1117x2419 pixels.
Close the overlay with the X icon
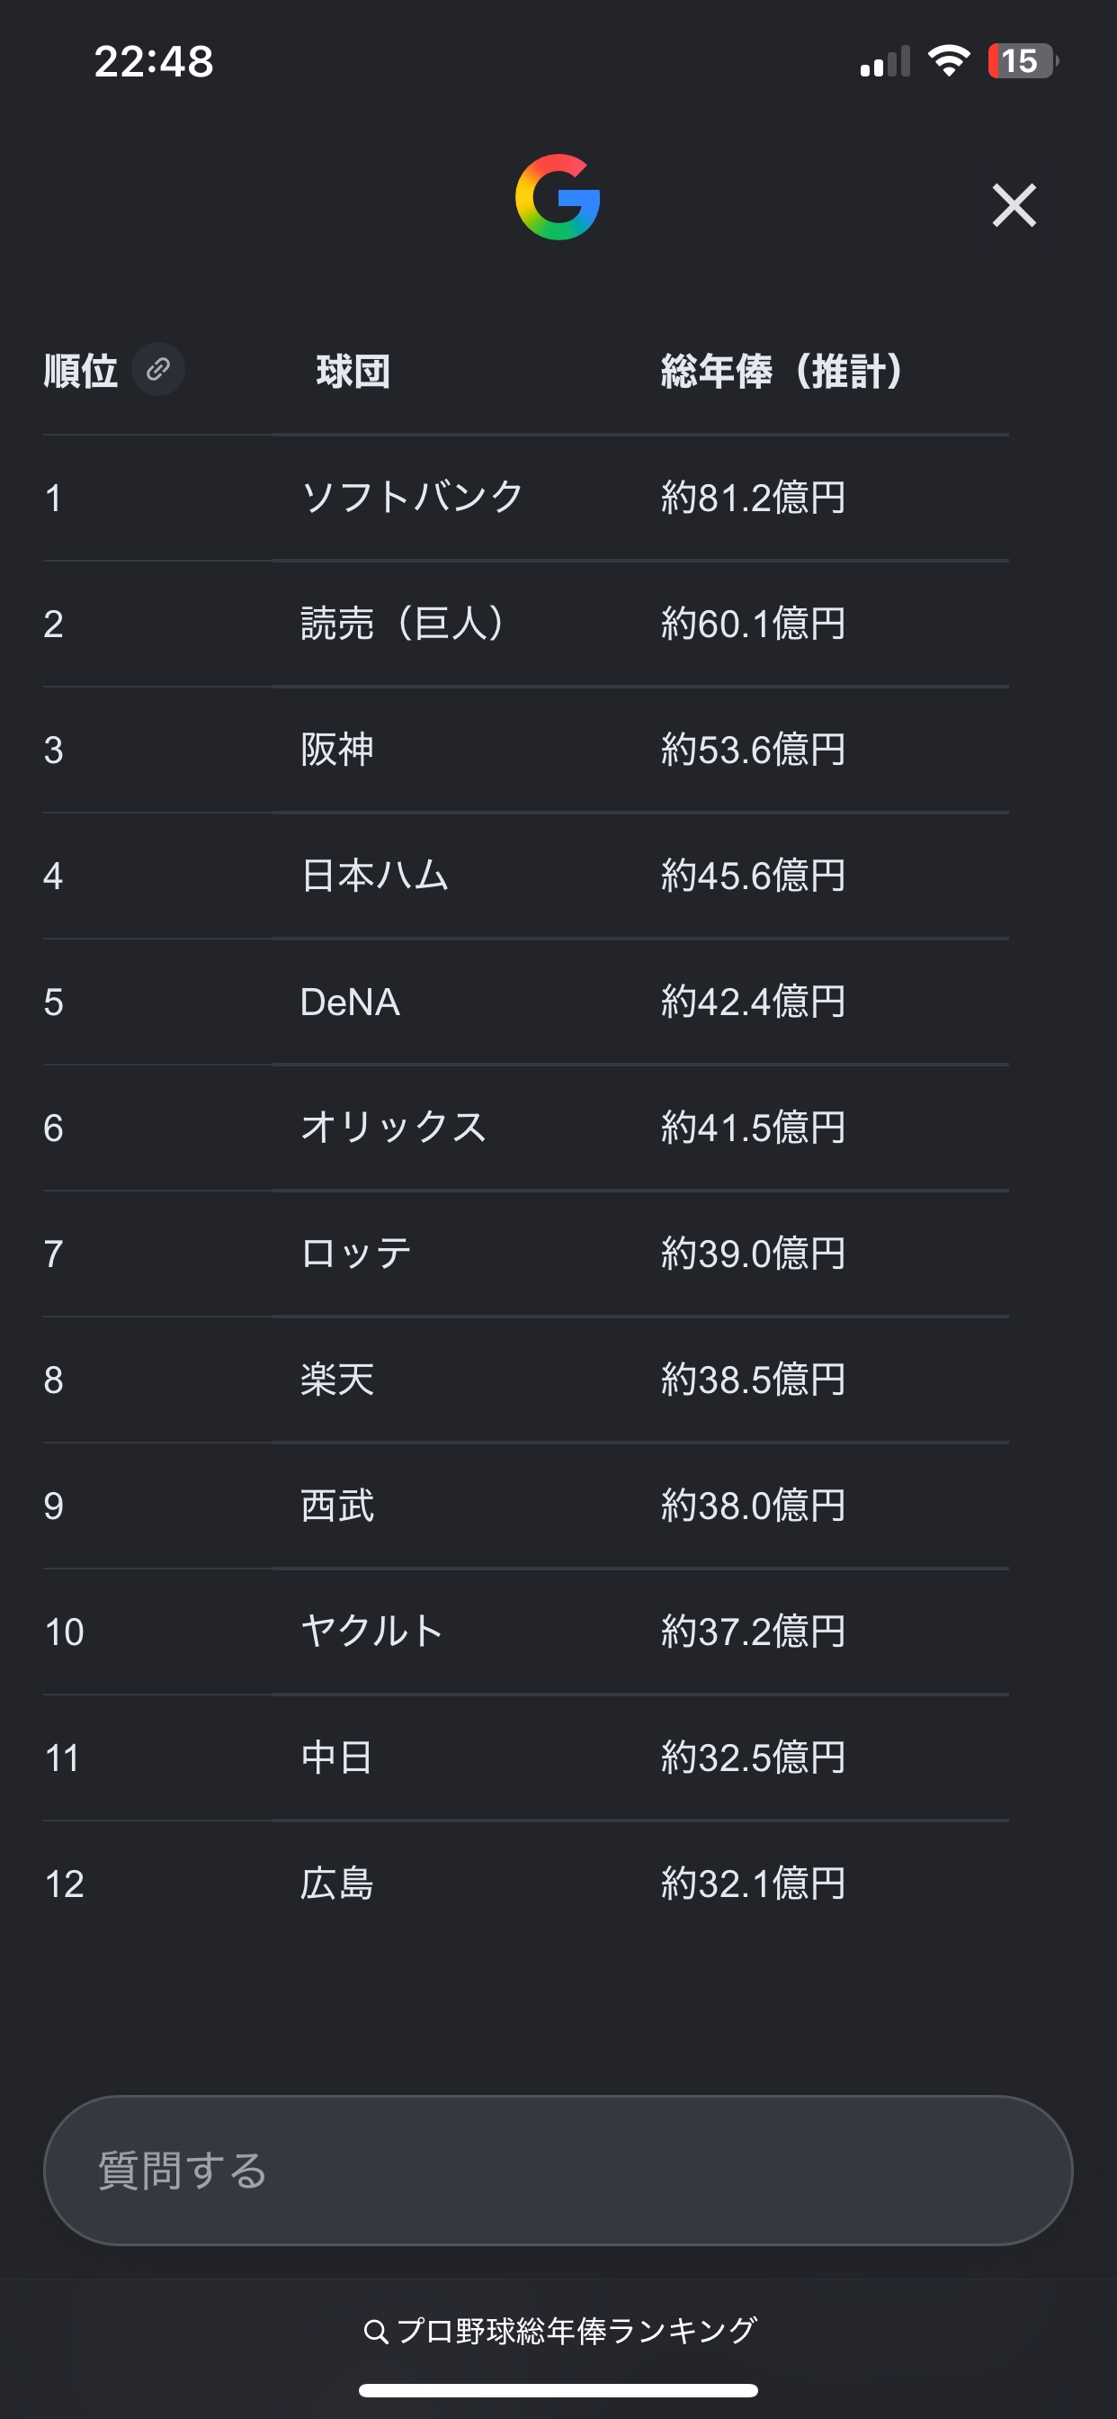[x=1014, y=204]
